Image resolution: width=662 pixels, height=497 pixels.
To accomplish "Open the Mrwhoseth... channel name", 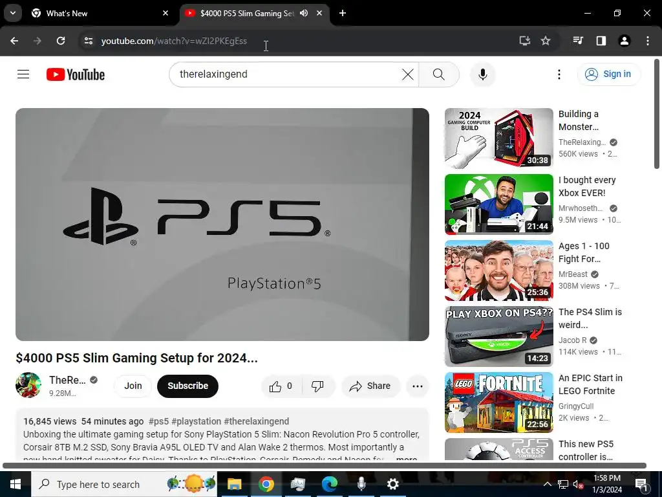I will [581, 208].
